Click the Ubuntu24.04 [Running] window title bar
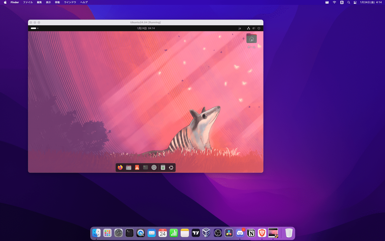 point(145,22)
